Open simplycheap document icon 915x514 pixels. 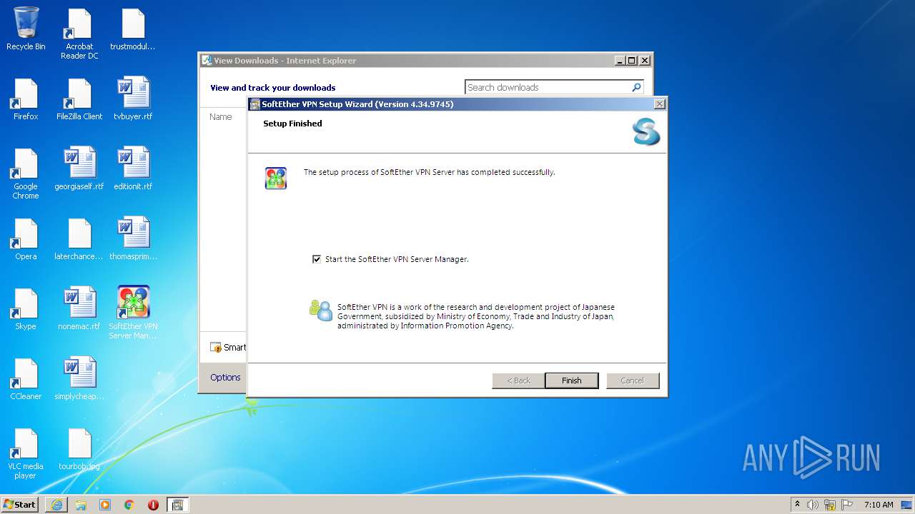79,378
